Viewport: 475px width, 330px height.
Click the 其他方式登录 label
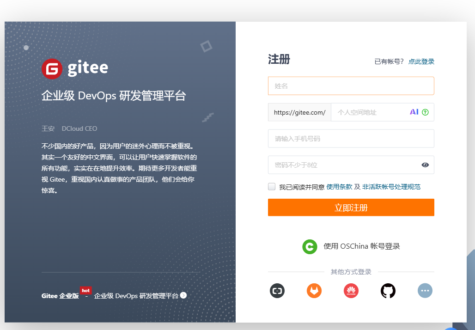(351, 272)
